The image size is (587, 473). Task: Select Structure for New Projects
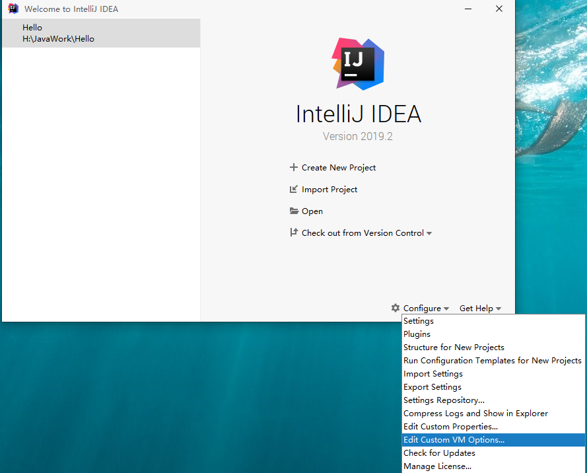[493, 347]
